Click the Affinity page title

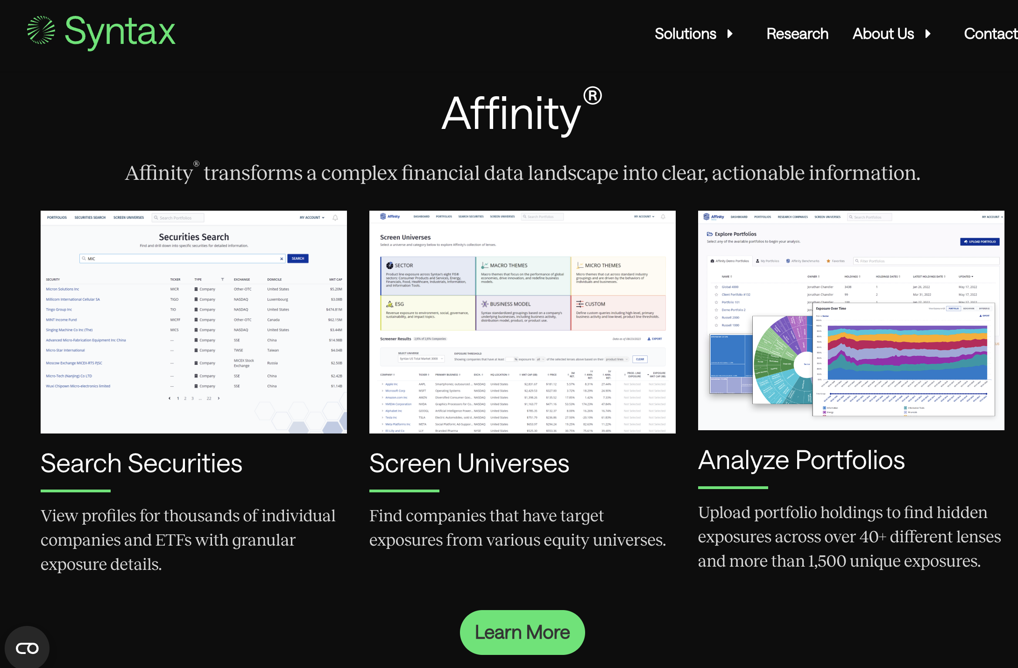coord(522,112)
